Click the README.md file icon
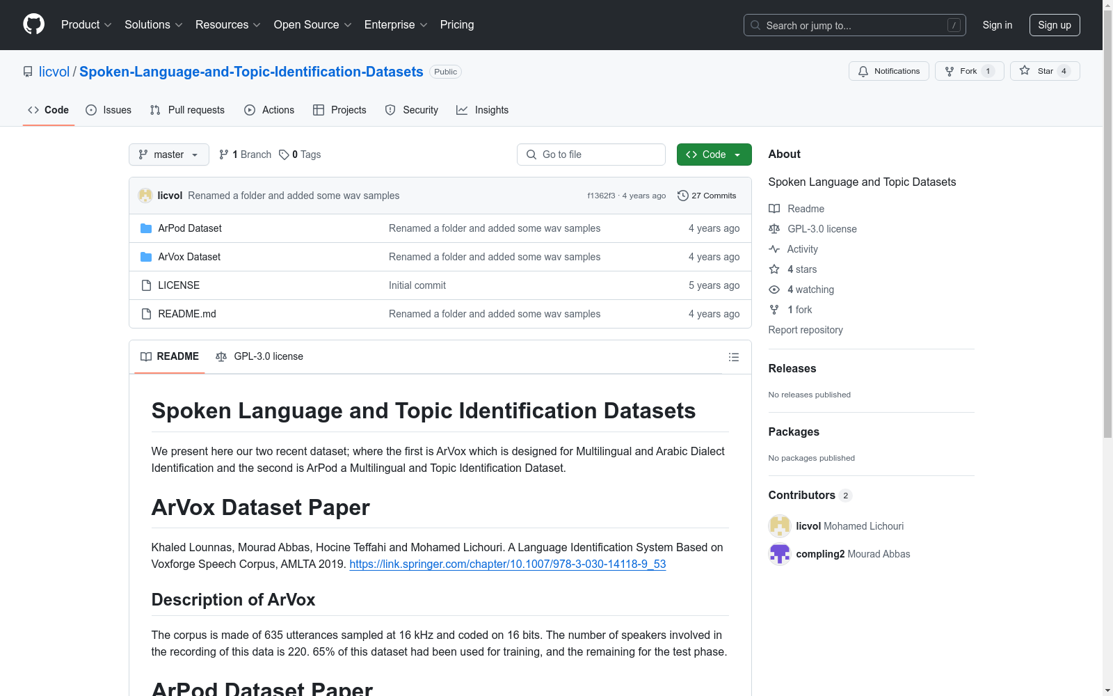 coord(146,314)
